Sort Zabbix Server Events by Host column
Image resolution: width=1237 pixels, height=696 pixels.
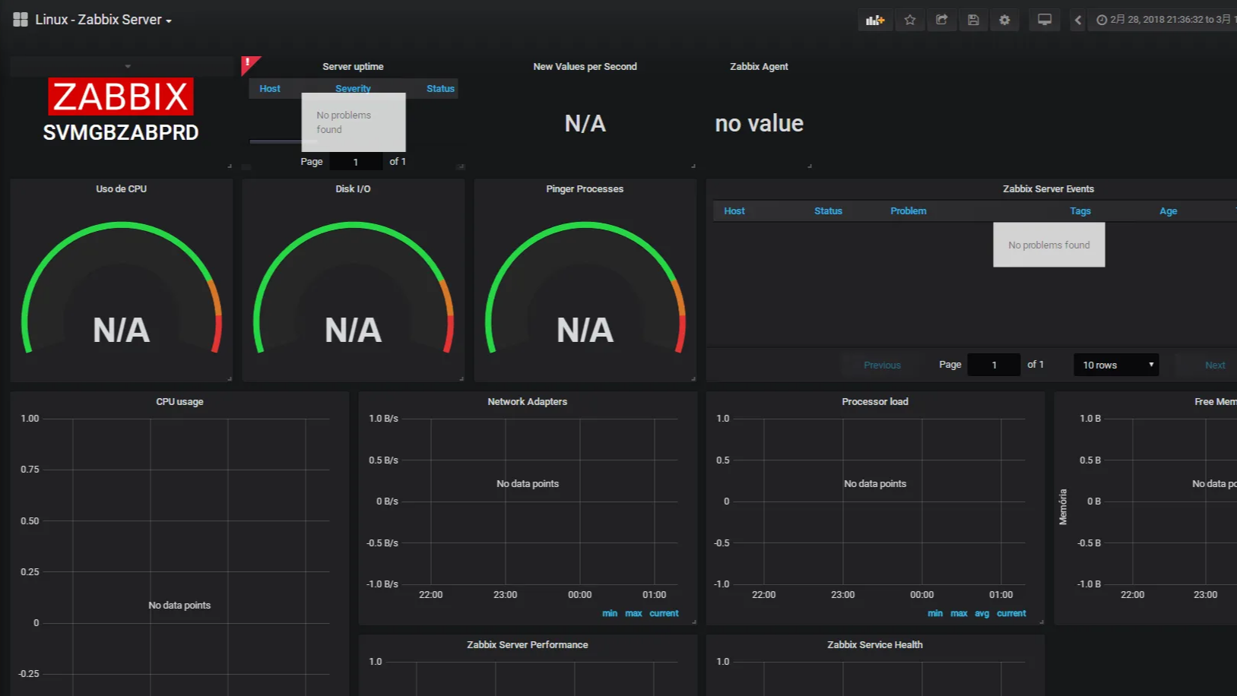pos(734,211)
